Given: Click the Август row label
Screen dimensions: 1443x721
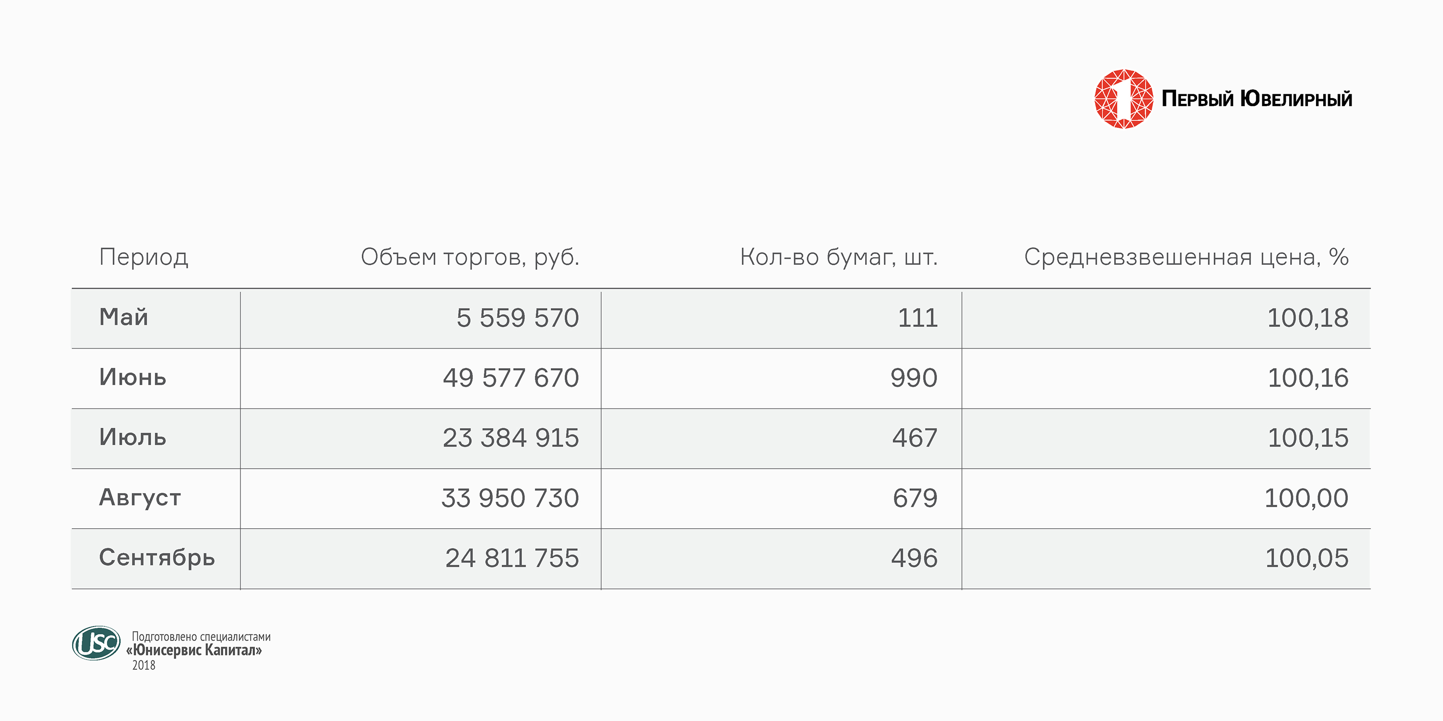Looking at the screenshot, I should (140, 497).
